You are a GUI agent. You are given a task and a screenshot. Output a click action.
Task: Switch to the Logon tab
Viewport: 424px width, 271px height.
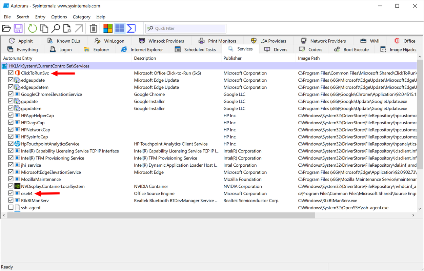(x=61, y=49)
